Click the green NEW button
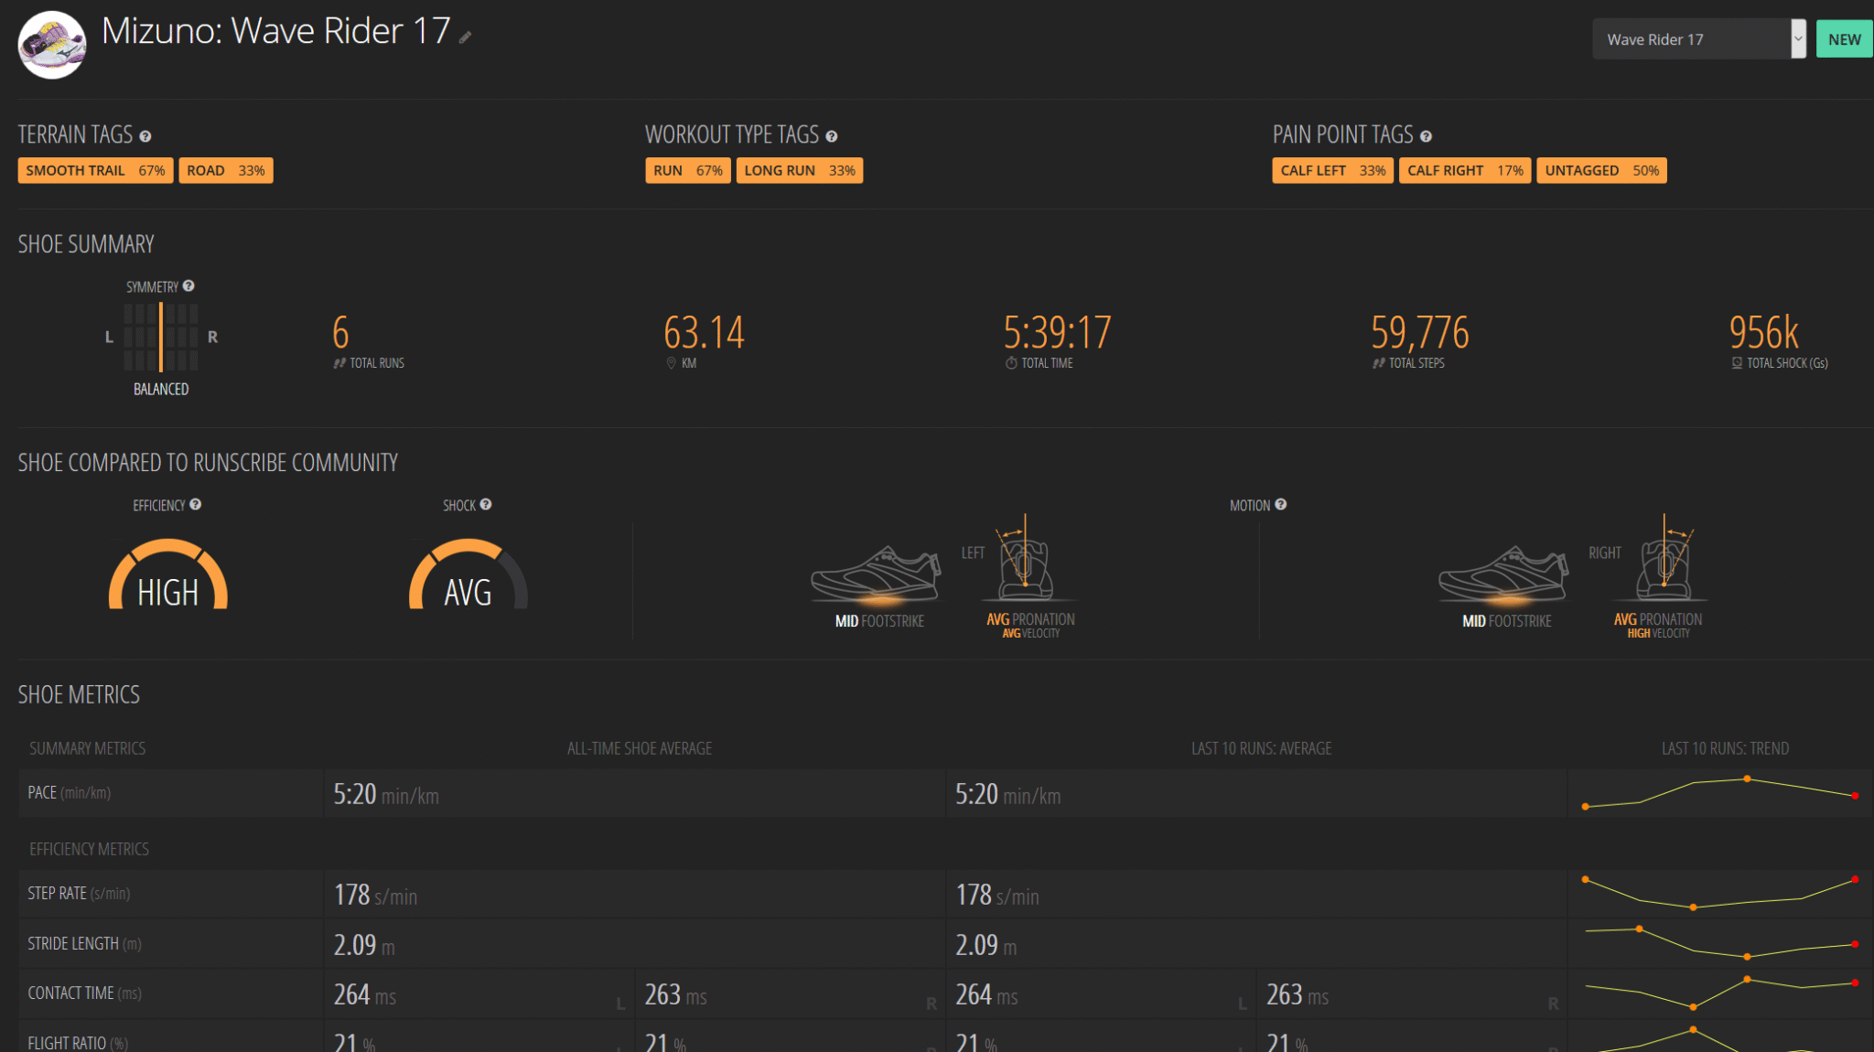1874x1052 pixels. point(1844,39)
